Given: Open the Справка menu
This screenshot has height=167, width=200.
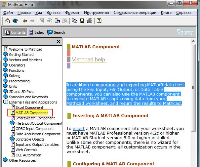Looking at the screenshot, I should 184,13.
